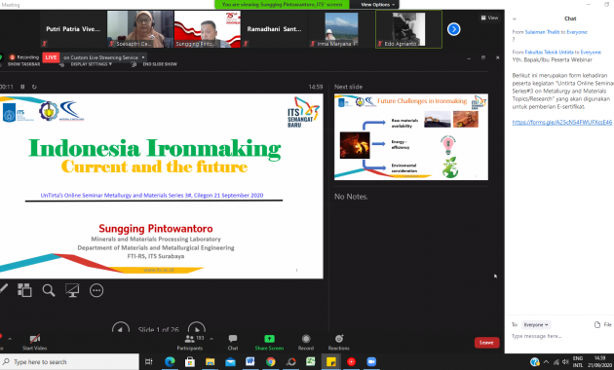Image resolution: width=614 pixels, height=370 pixels.
Task: Click the next slide thumbnail preview
Action: click(411, 137)
